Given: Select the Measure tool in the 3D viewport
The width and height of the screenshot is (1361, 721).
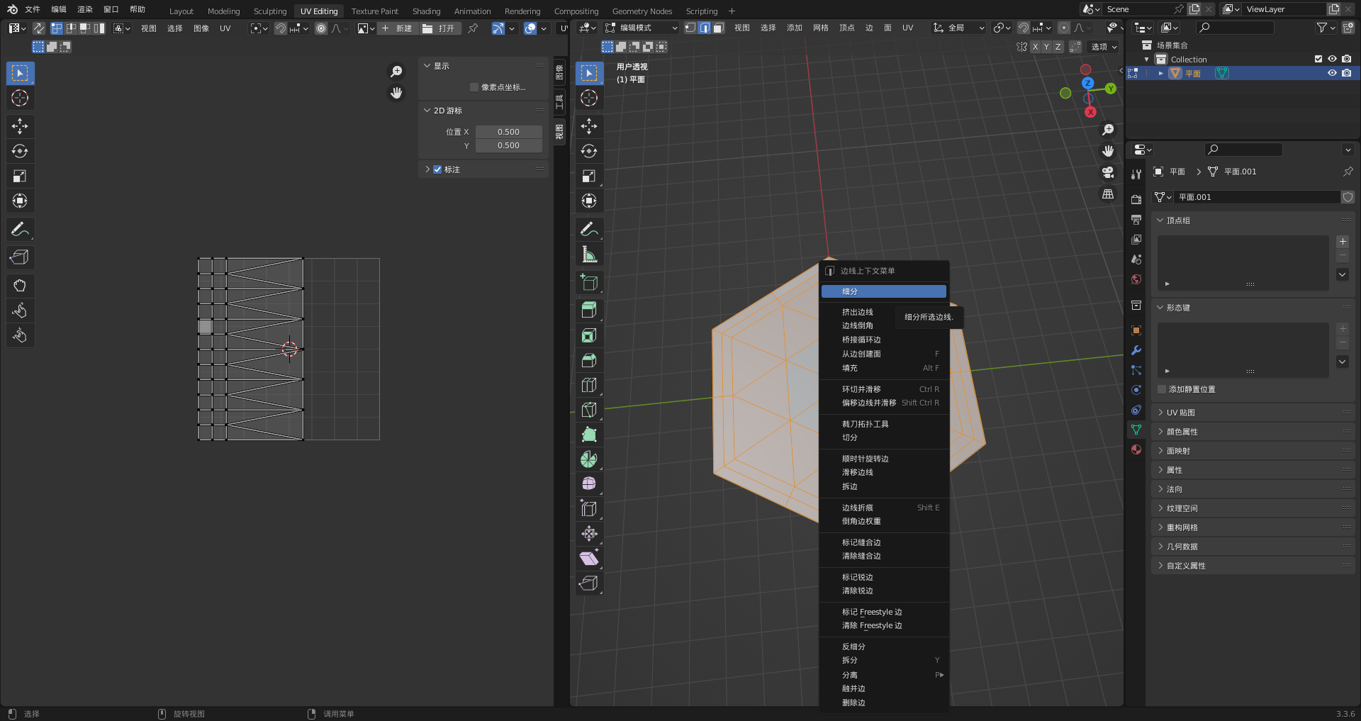Looking at the screenshot, I should (x=589, y=254).
